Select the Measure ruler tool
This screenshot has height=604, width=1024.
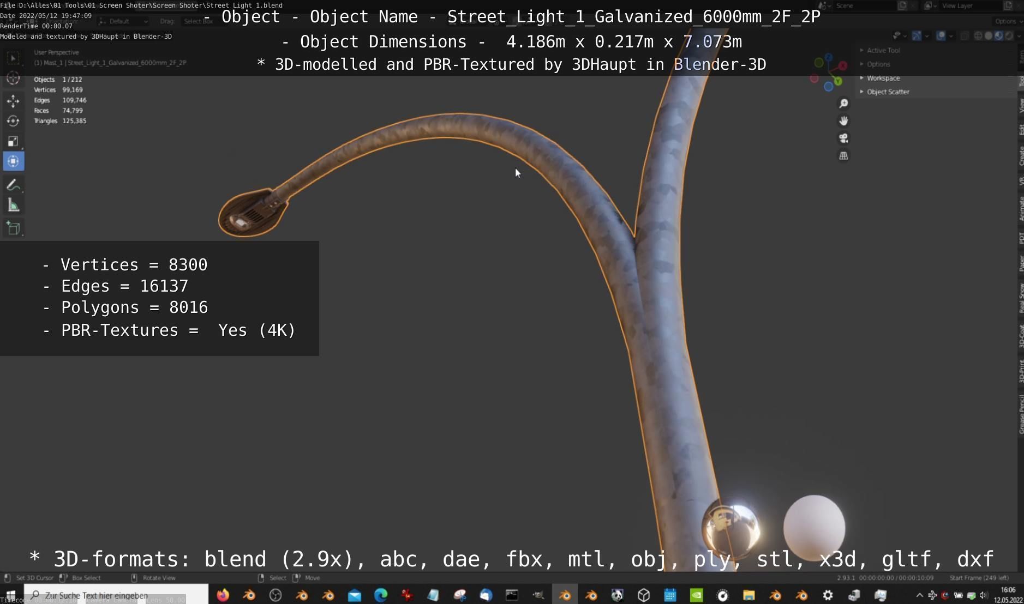tap(14, 206)
